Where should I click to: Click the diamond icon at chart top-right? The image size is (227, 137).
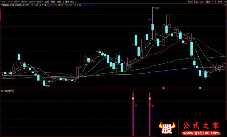[222, 5]
